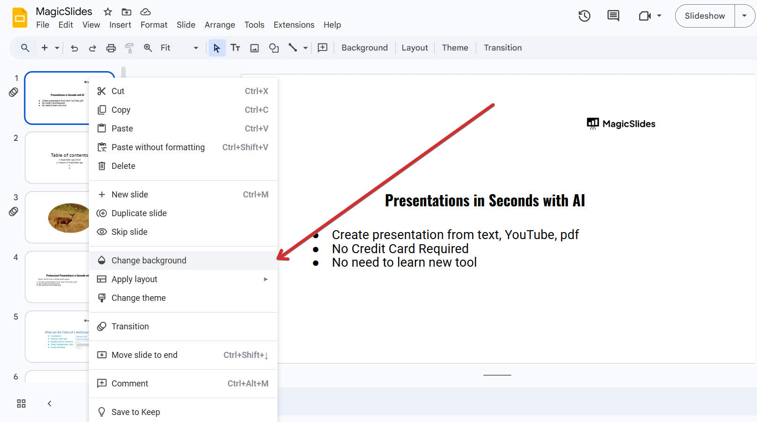Viewport: 757px width, 422px height.
Task: Select Save to Keep
Action: (183, 412)
